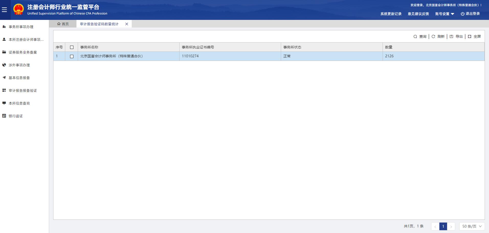
Task: Open the 系统更新记录 link
Action: click(391, 14)
